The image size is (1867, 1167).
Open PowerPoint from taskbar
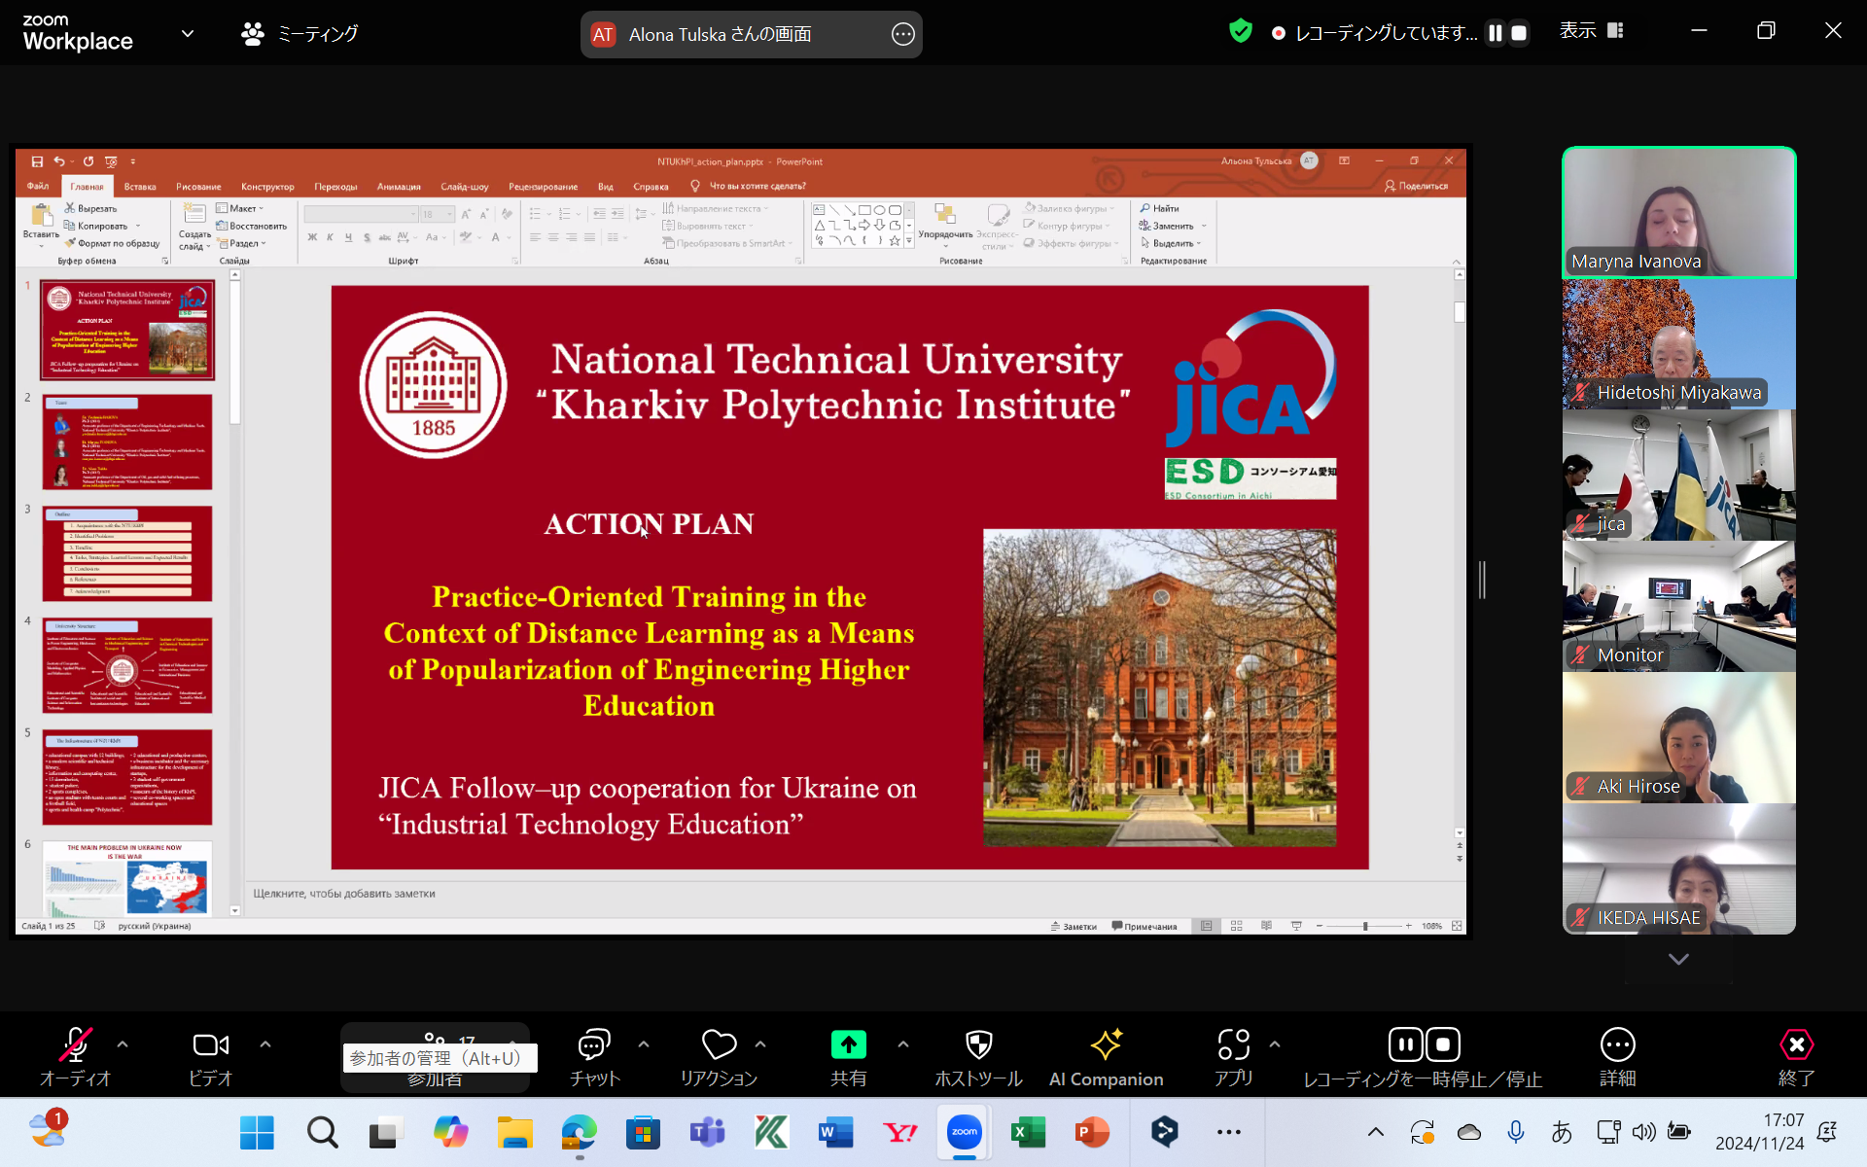[1092, 1132]
